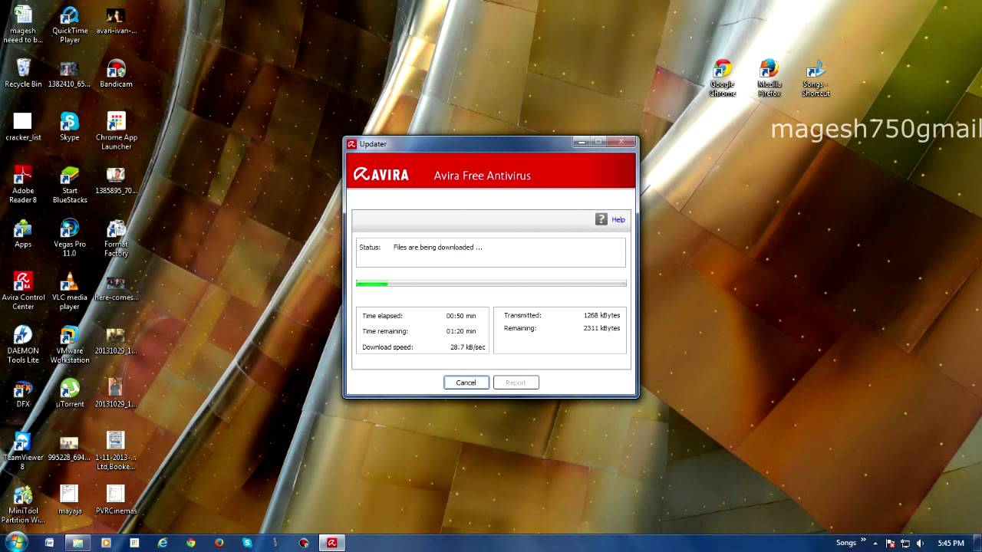The height and width of the screenshot is (552, 982).
Task: Select the Skype desktop icon
Action: (70, 127)
